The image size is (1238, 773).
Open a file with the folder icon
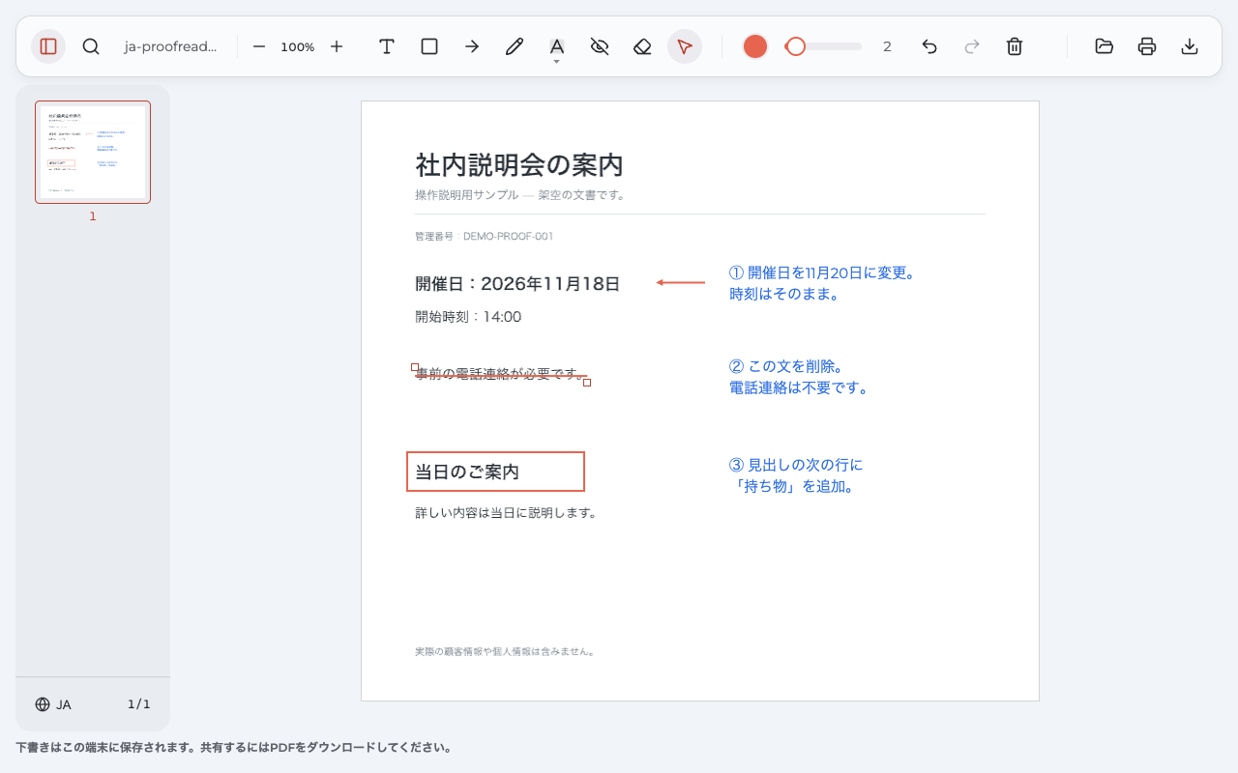coord(1105,46)
